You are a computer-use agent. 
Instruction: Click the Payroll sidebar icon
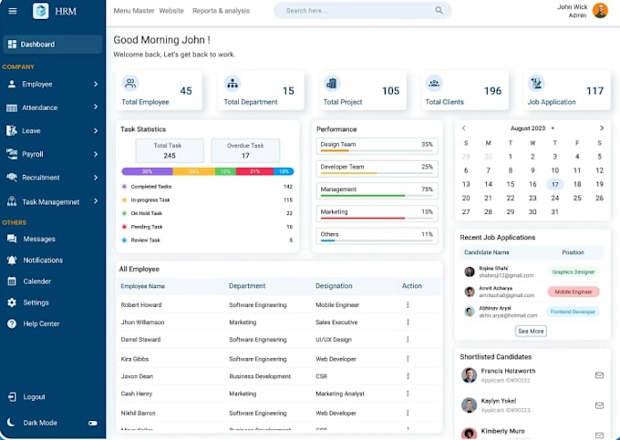tap(12, 154)
